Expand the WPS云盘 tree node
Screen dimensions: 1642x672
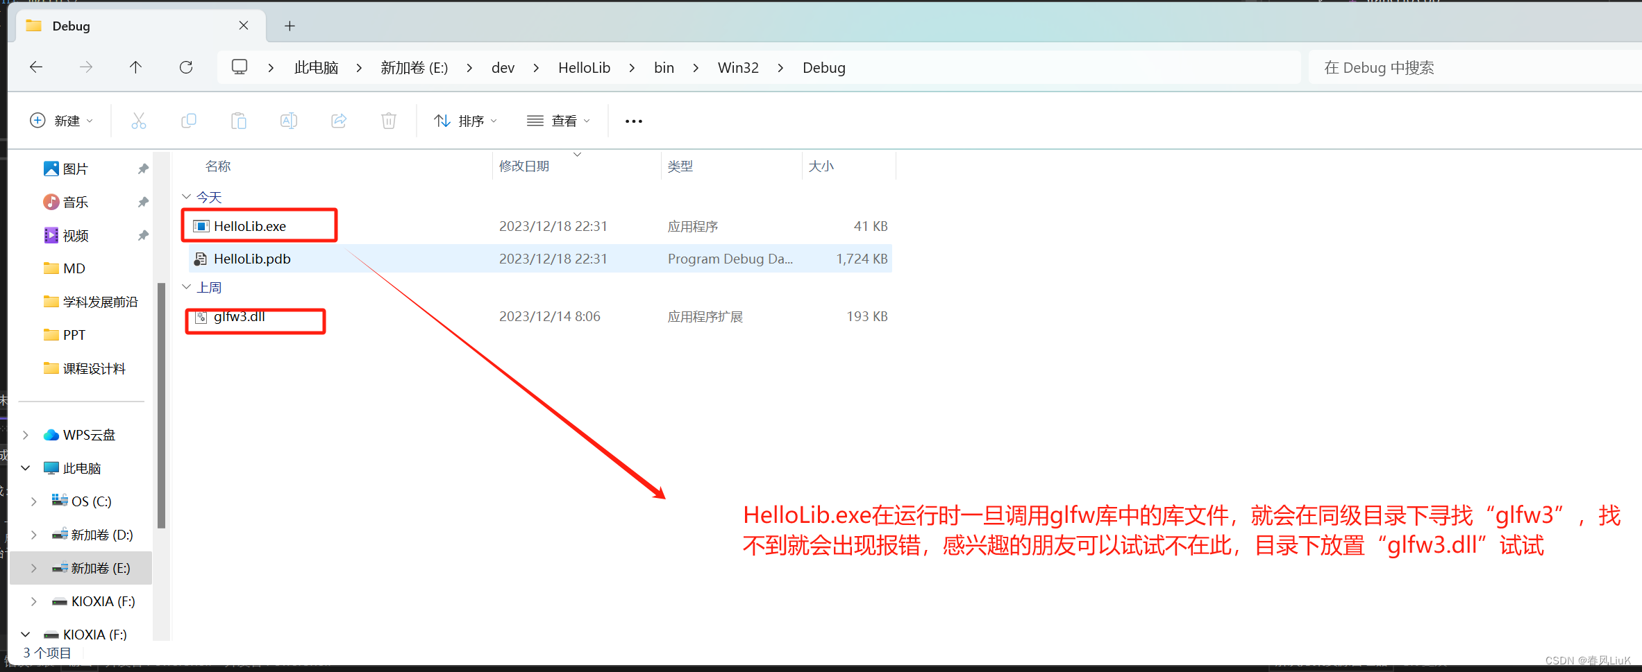coord(26,435)
